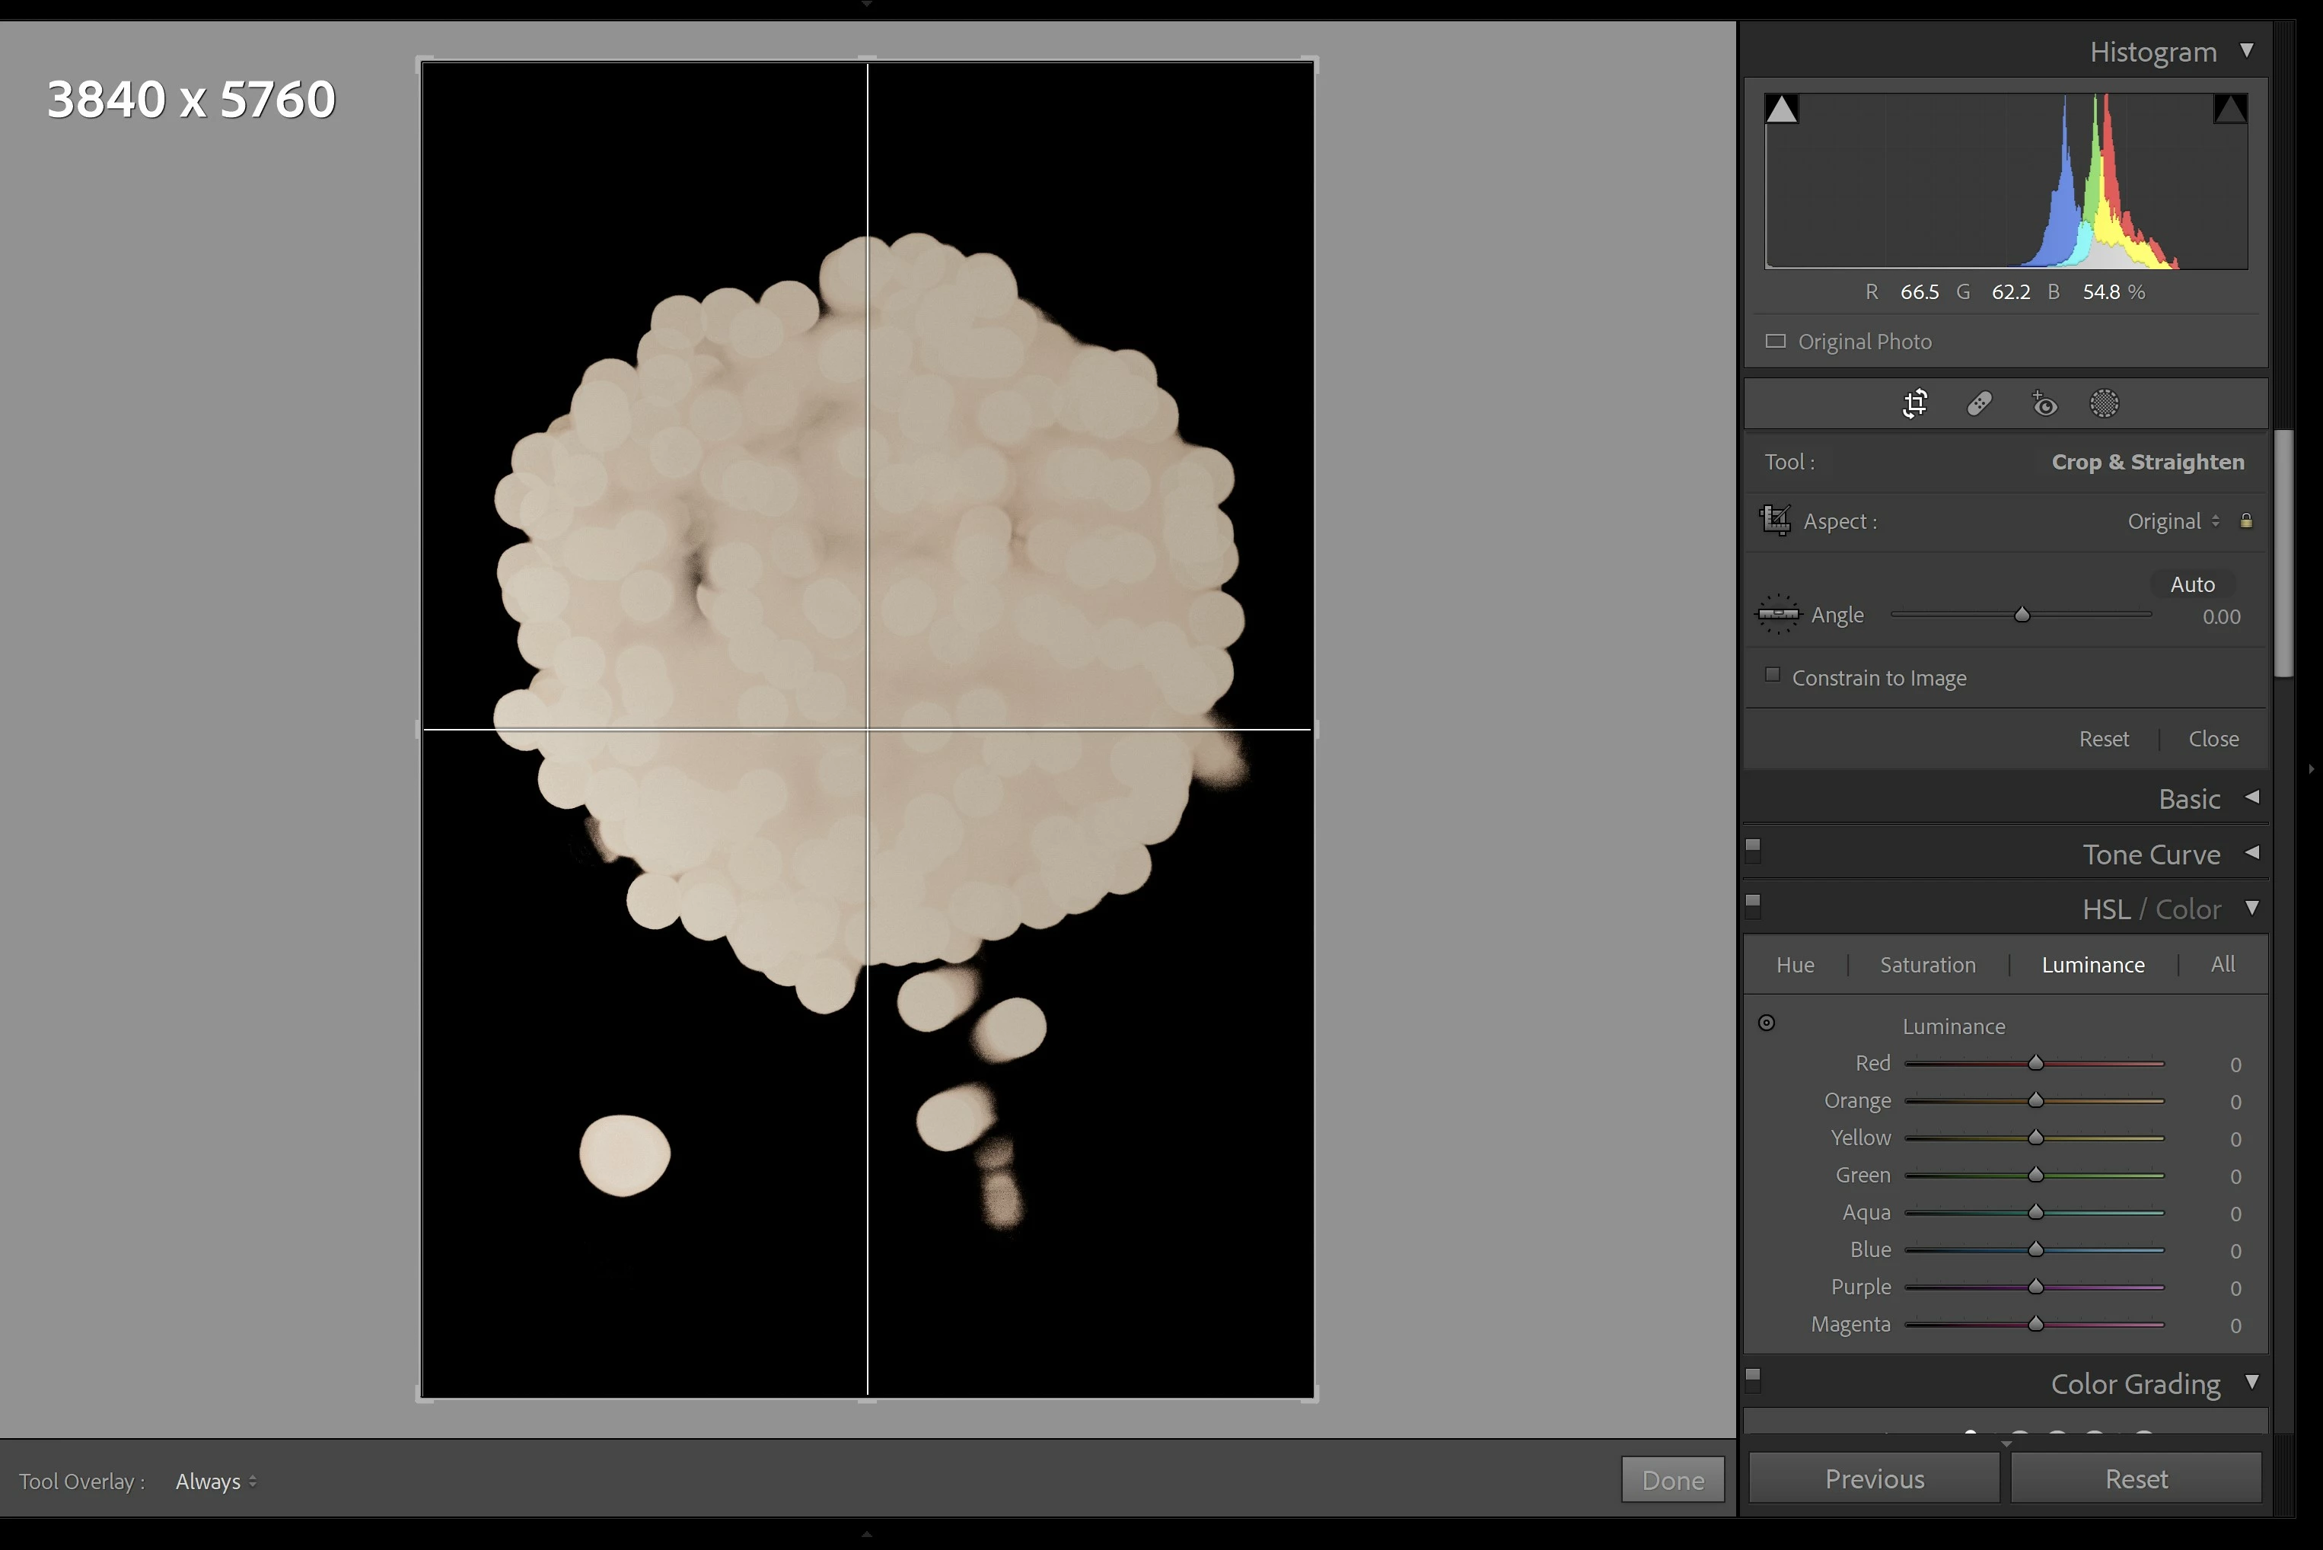Viewport: 2323px width, 1550px height.
Task: Check the Original Photo box
Action: 1776,341
